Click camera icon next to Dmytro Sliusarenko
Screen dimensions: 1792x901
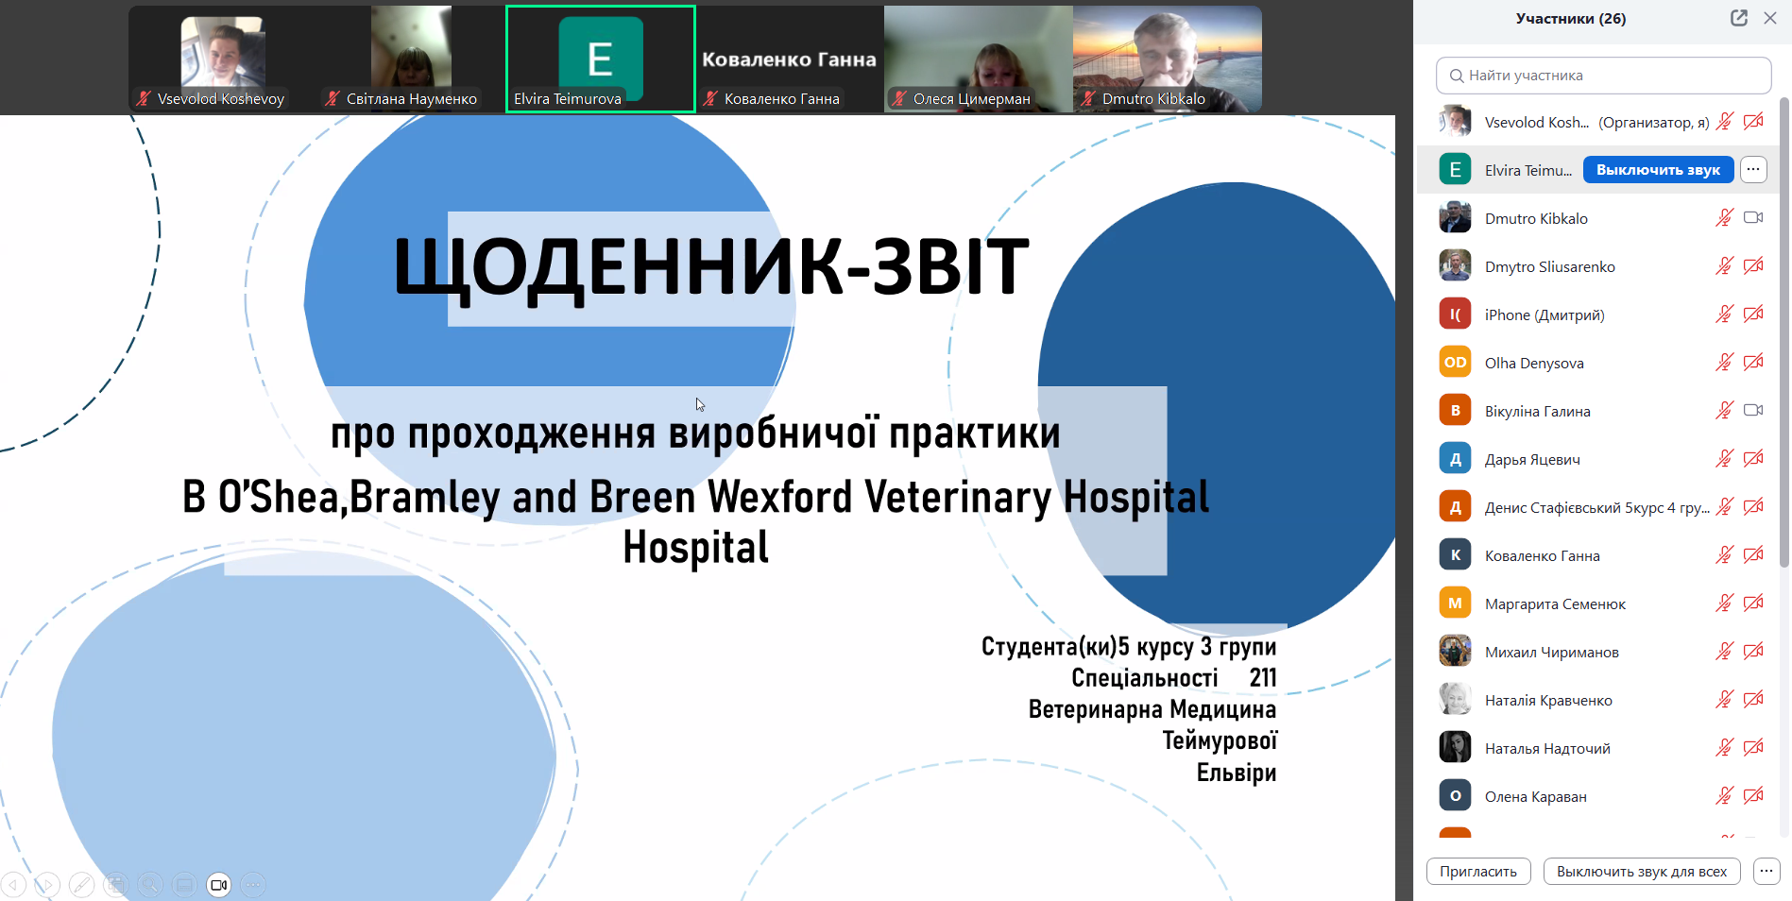click(x=1753, y=266)
